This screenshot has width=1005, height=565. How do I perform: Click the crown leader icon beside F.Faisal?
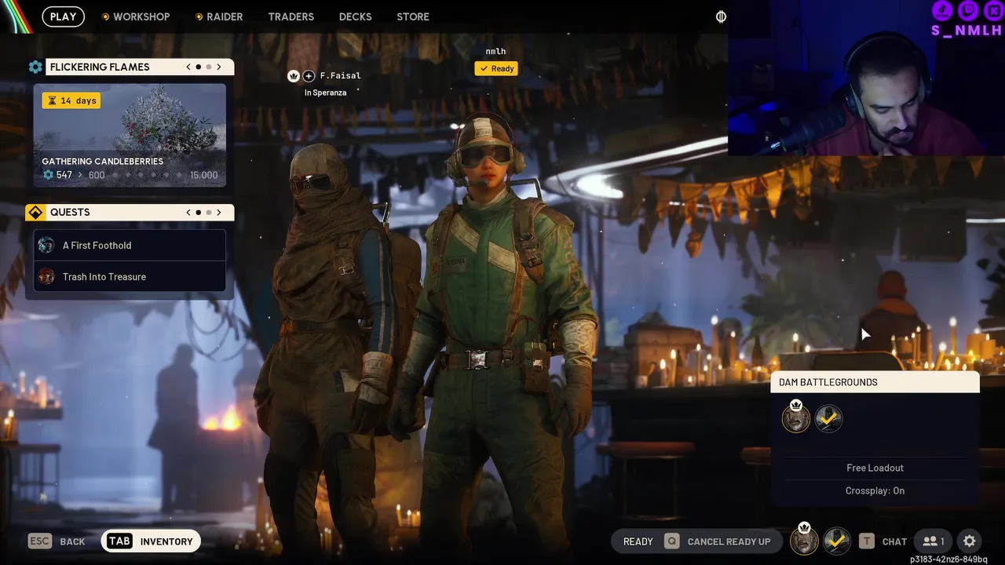point(294,76)
